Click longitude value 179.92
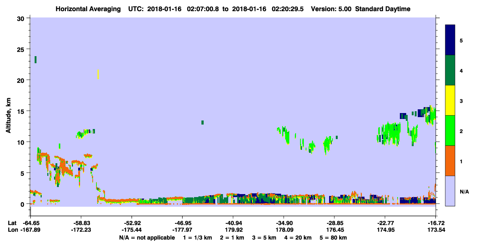Image resolution: width=484 pixels, height=248 pixels. pyautogui.click(x=233, y=229)
